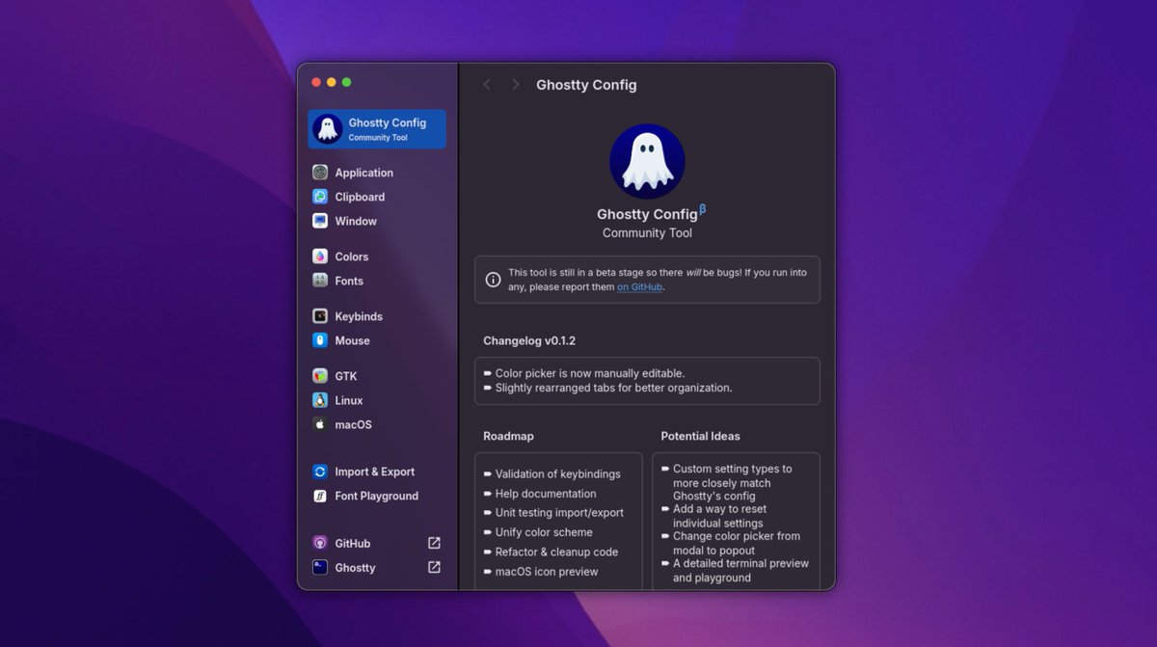This screenshot has height=647, width=1157.
Task: Select the Window tab
Action: pyautogui.click(x=356, y=221)
